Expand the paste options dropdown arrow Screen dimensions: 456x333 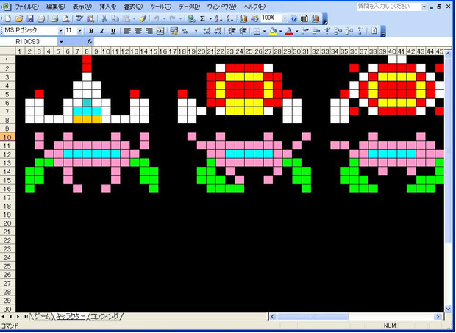coord(134,19)
